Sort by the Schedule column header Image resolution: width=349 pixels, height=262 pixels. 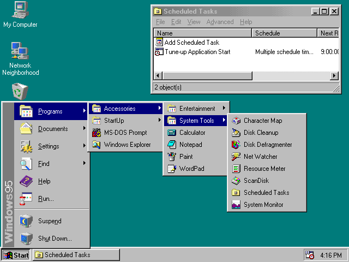coord(285,33)
